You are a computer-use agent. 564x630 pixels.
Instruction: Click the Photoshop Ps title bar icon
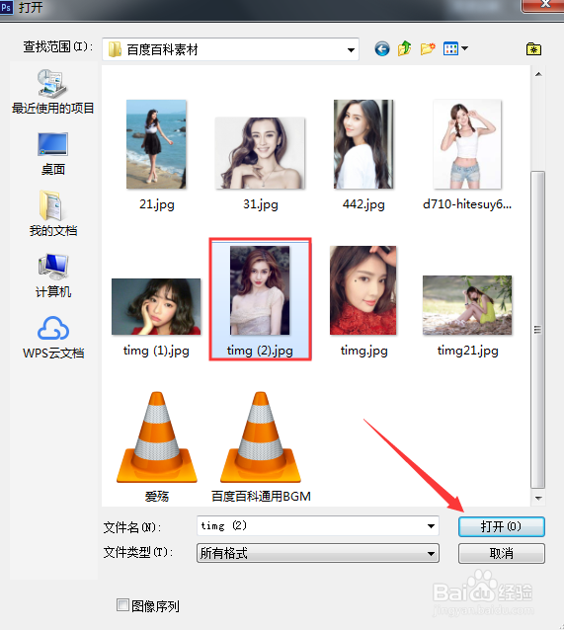pyautogui.click(x=6, y=7)
